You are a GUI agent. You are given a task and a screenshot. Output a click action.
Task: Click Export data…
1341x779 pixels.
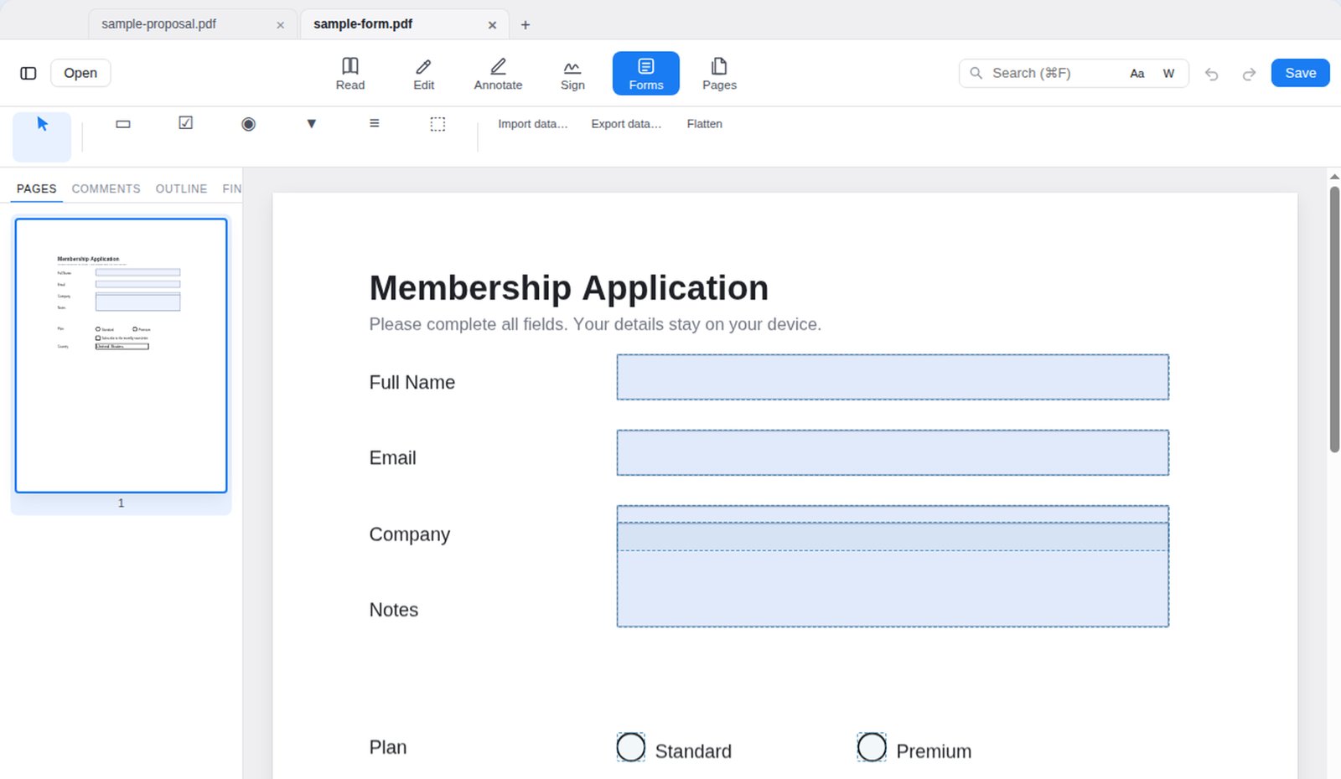coord(626,124)
